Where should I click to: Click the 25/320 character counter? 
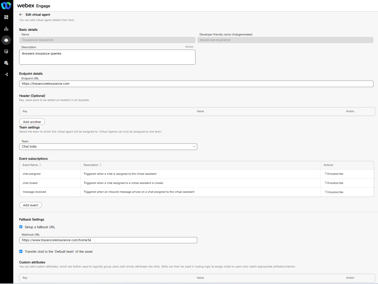pyautogui.click(x=189, y=47)
